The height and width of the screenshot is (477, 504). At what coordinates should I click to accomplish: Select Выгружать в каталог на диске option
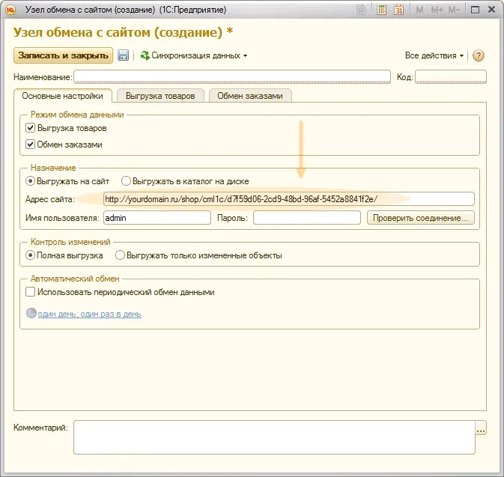(x=126, y=181)
